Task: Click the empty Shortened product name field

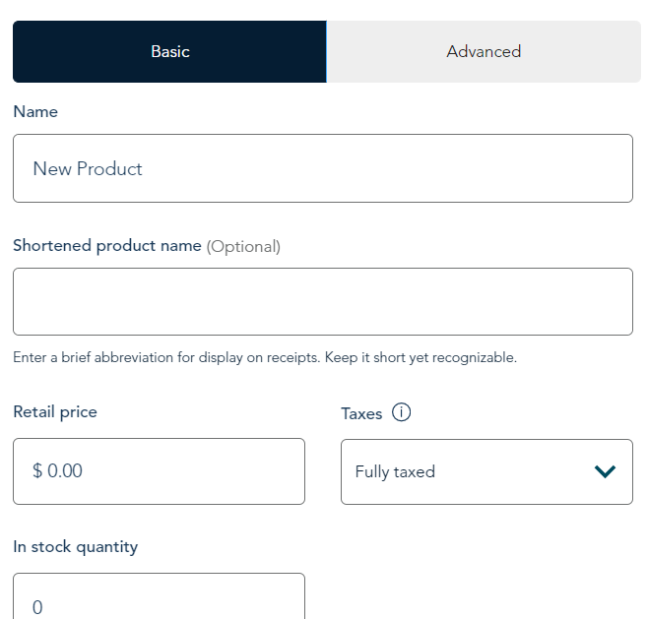Action: [323, 301]
